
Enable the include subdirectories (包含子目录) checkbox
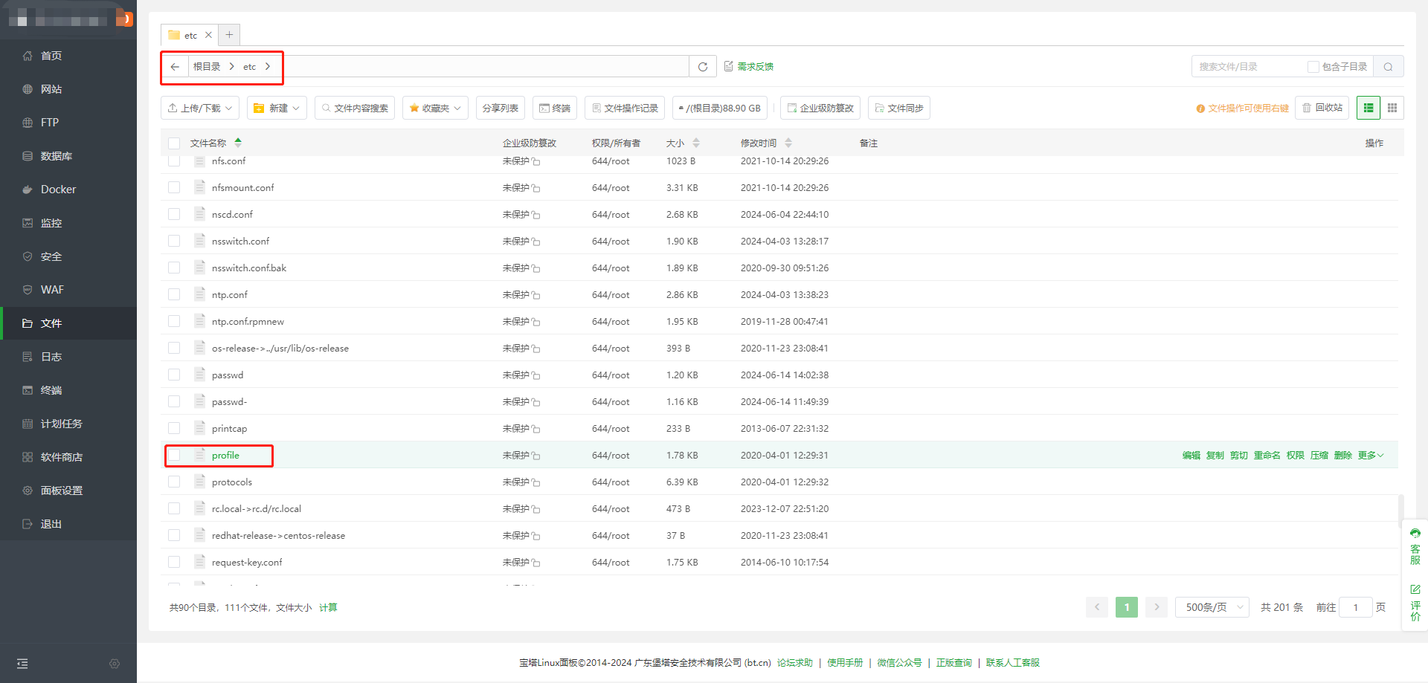(1313, 67)
